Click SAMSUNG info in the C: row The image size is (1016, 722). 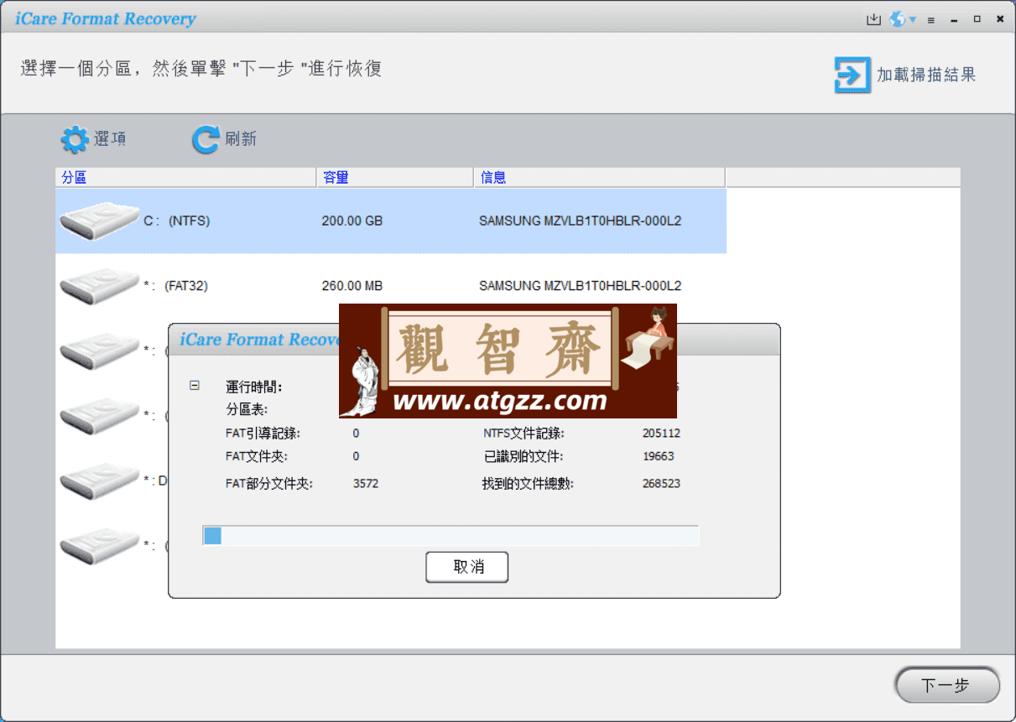pyautogui.click(x=580, y=221)
